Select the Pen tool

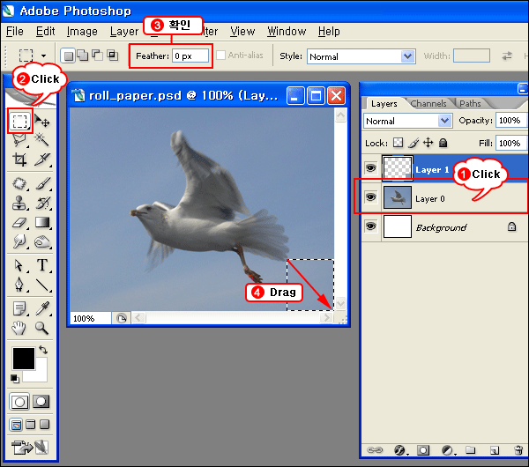[x=19, y=285]
